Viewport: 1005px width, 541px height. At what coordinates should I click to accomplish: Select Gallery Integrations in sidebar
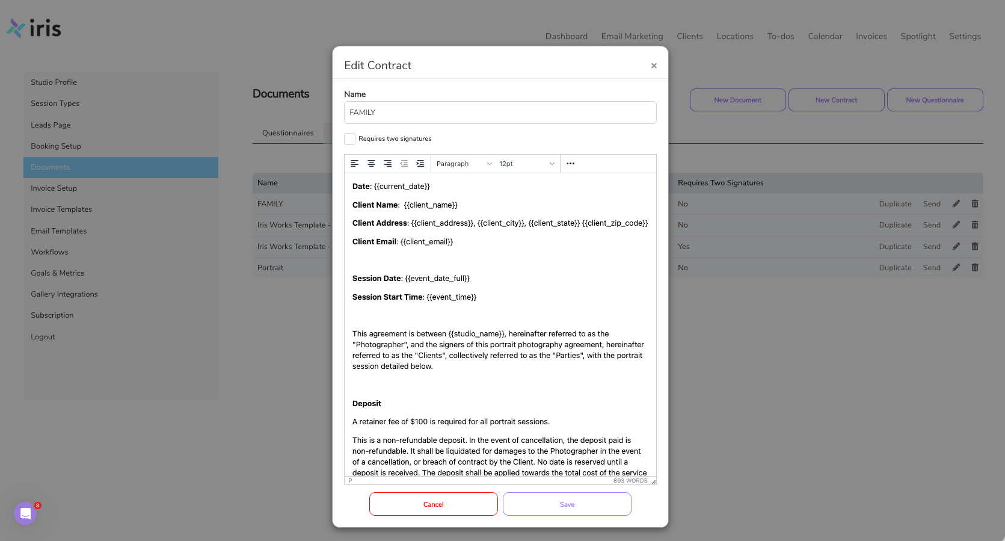click(x=121, y=294)
